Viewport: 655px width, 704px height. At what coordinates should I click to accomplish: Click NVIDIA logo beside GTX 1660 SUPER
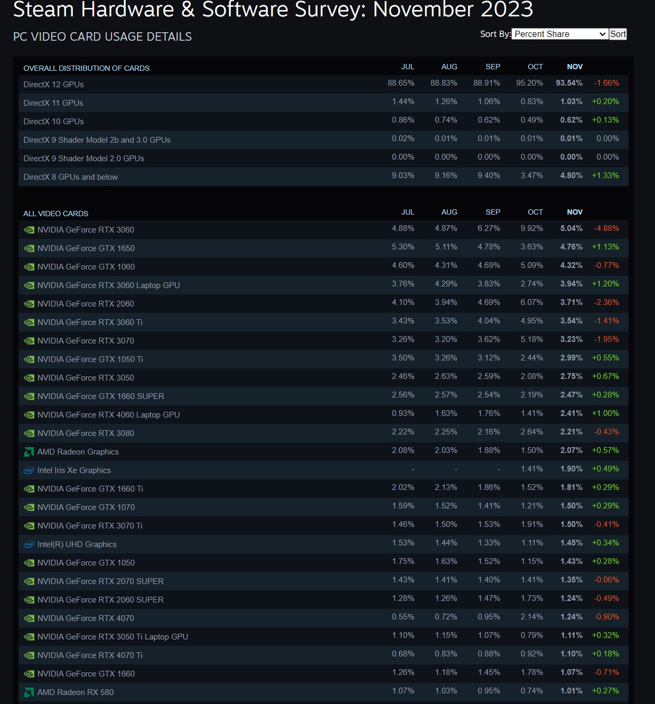[x=29, y=396]
